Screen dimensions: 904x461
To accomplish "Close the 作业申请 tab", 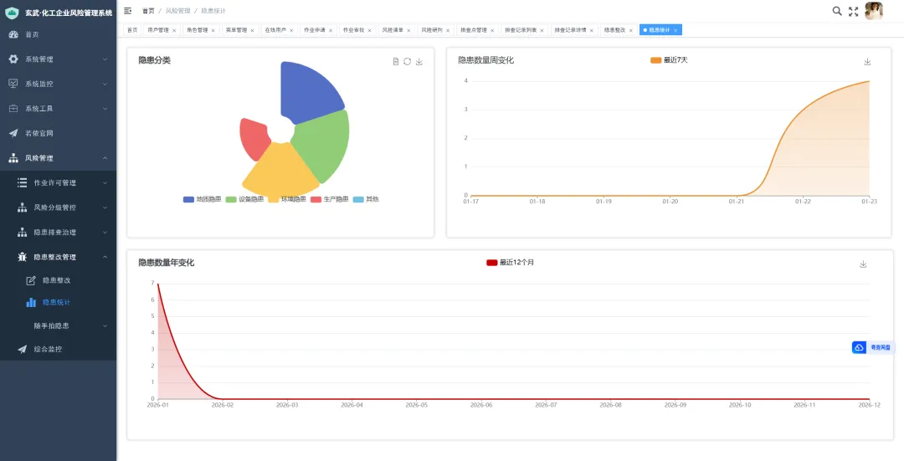I will (331, 31).
